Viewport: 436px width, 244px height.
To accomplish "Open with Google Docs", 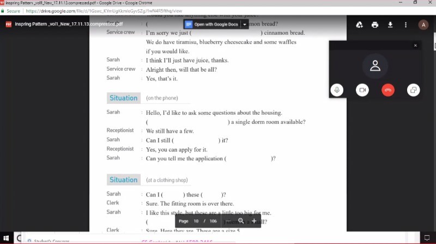I will [x=212, y=24].
